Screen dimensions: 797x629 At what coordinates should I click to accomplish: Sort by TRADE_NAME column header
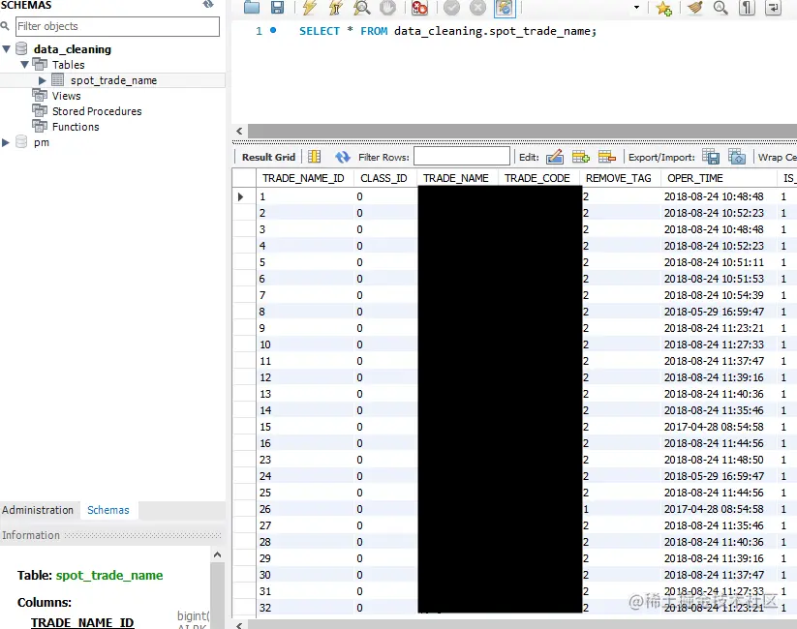(456, 178)
